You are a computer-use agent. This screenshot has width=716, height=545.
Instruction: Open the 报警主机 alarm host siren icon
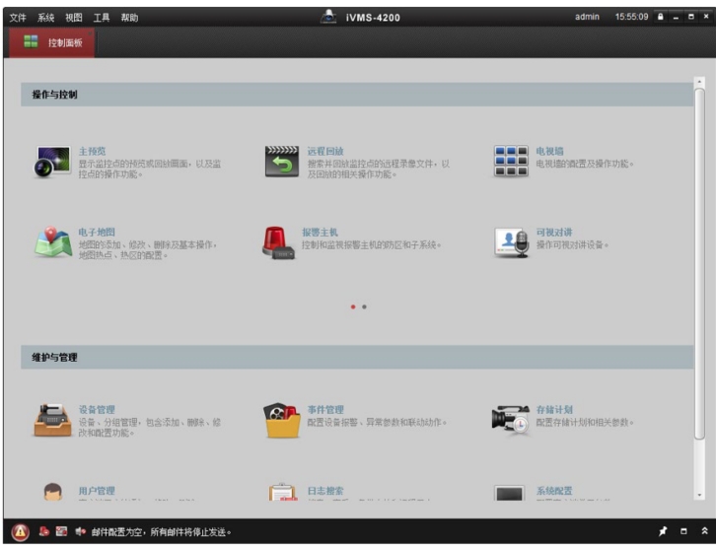point(279,242)
